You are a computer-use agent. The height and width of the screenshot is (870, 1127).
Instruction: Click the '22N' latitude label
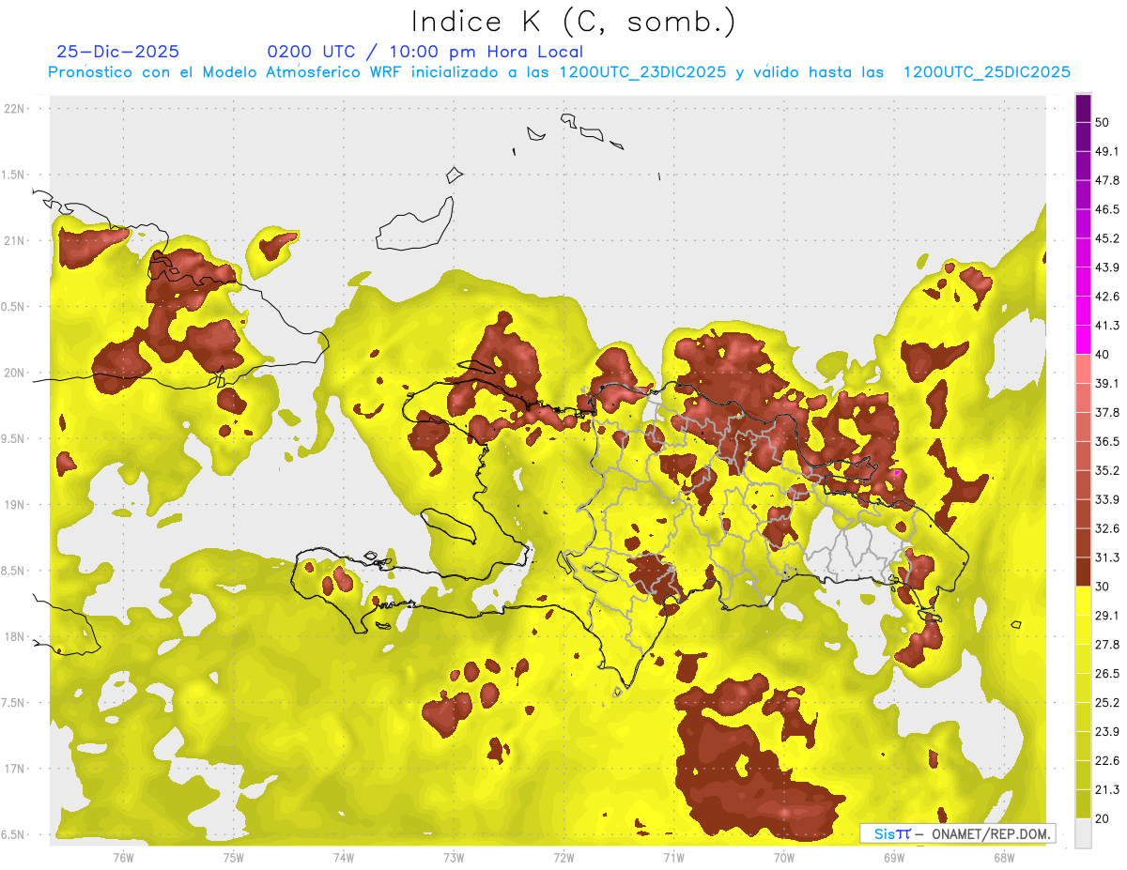tap(14, 109)
